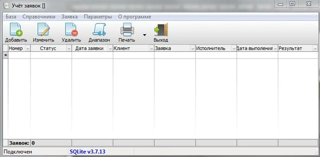Click the Добавить (add request) icon
The height and width of the screenshot is (157, 320).
(16, 29)
